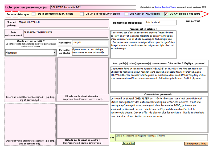Uncheck 'Du XX° siècle à nos jours'
This screenshot has width=213, height=150.
(x=166, y=14)
